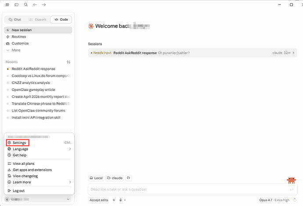Screen dimensions: 303x206
Task: Expand the Learn more submenu
Action: pyautogui.click(x=39, y=182)
